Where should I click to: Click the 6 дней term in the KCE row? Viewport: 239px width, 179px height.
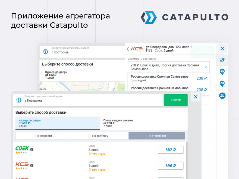pos(94,166)
